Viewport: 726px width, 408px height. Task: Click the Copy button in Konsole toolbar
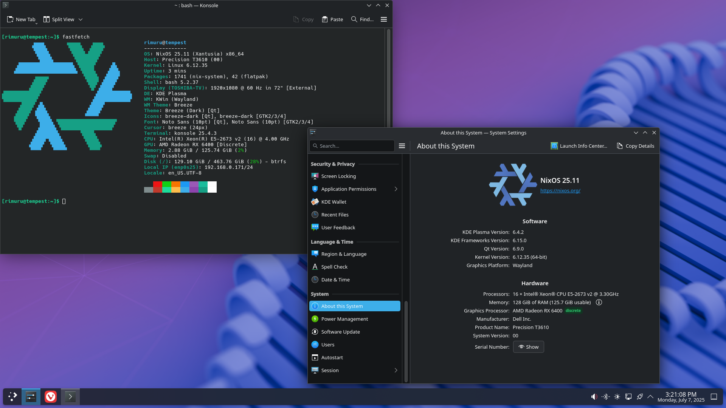303,19
